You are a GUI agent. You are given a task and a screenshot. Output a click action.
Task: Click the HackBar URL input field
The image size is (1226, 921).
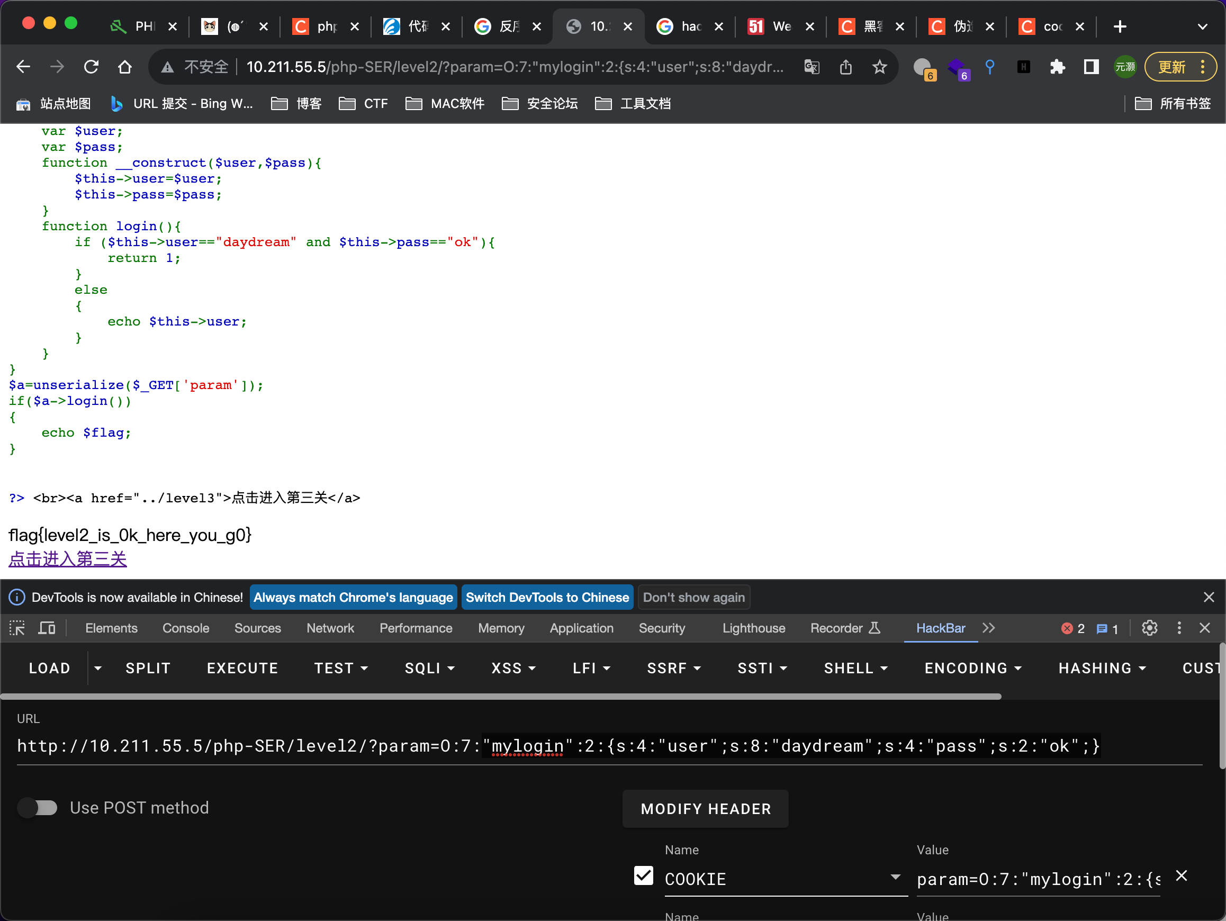pos(610,746)
